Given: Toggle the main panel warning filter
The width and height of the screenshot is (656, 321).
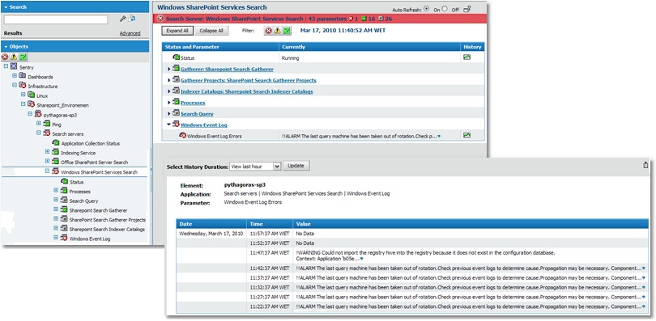Looking at the screenshot, I should coord(277,31).
